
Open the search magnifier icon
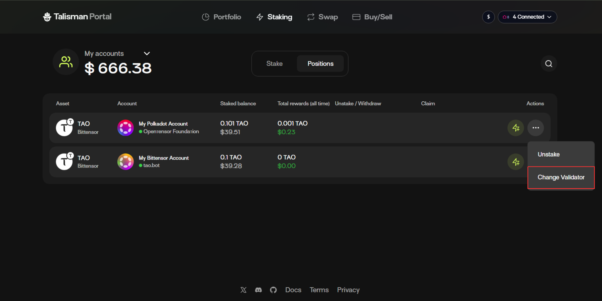coord(548,64)
